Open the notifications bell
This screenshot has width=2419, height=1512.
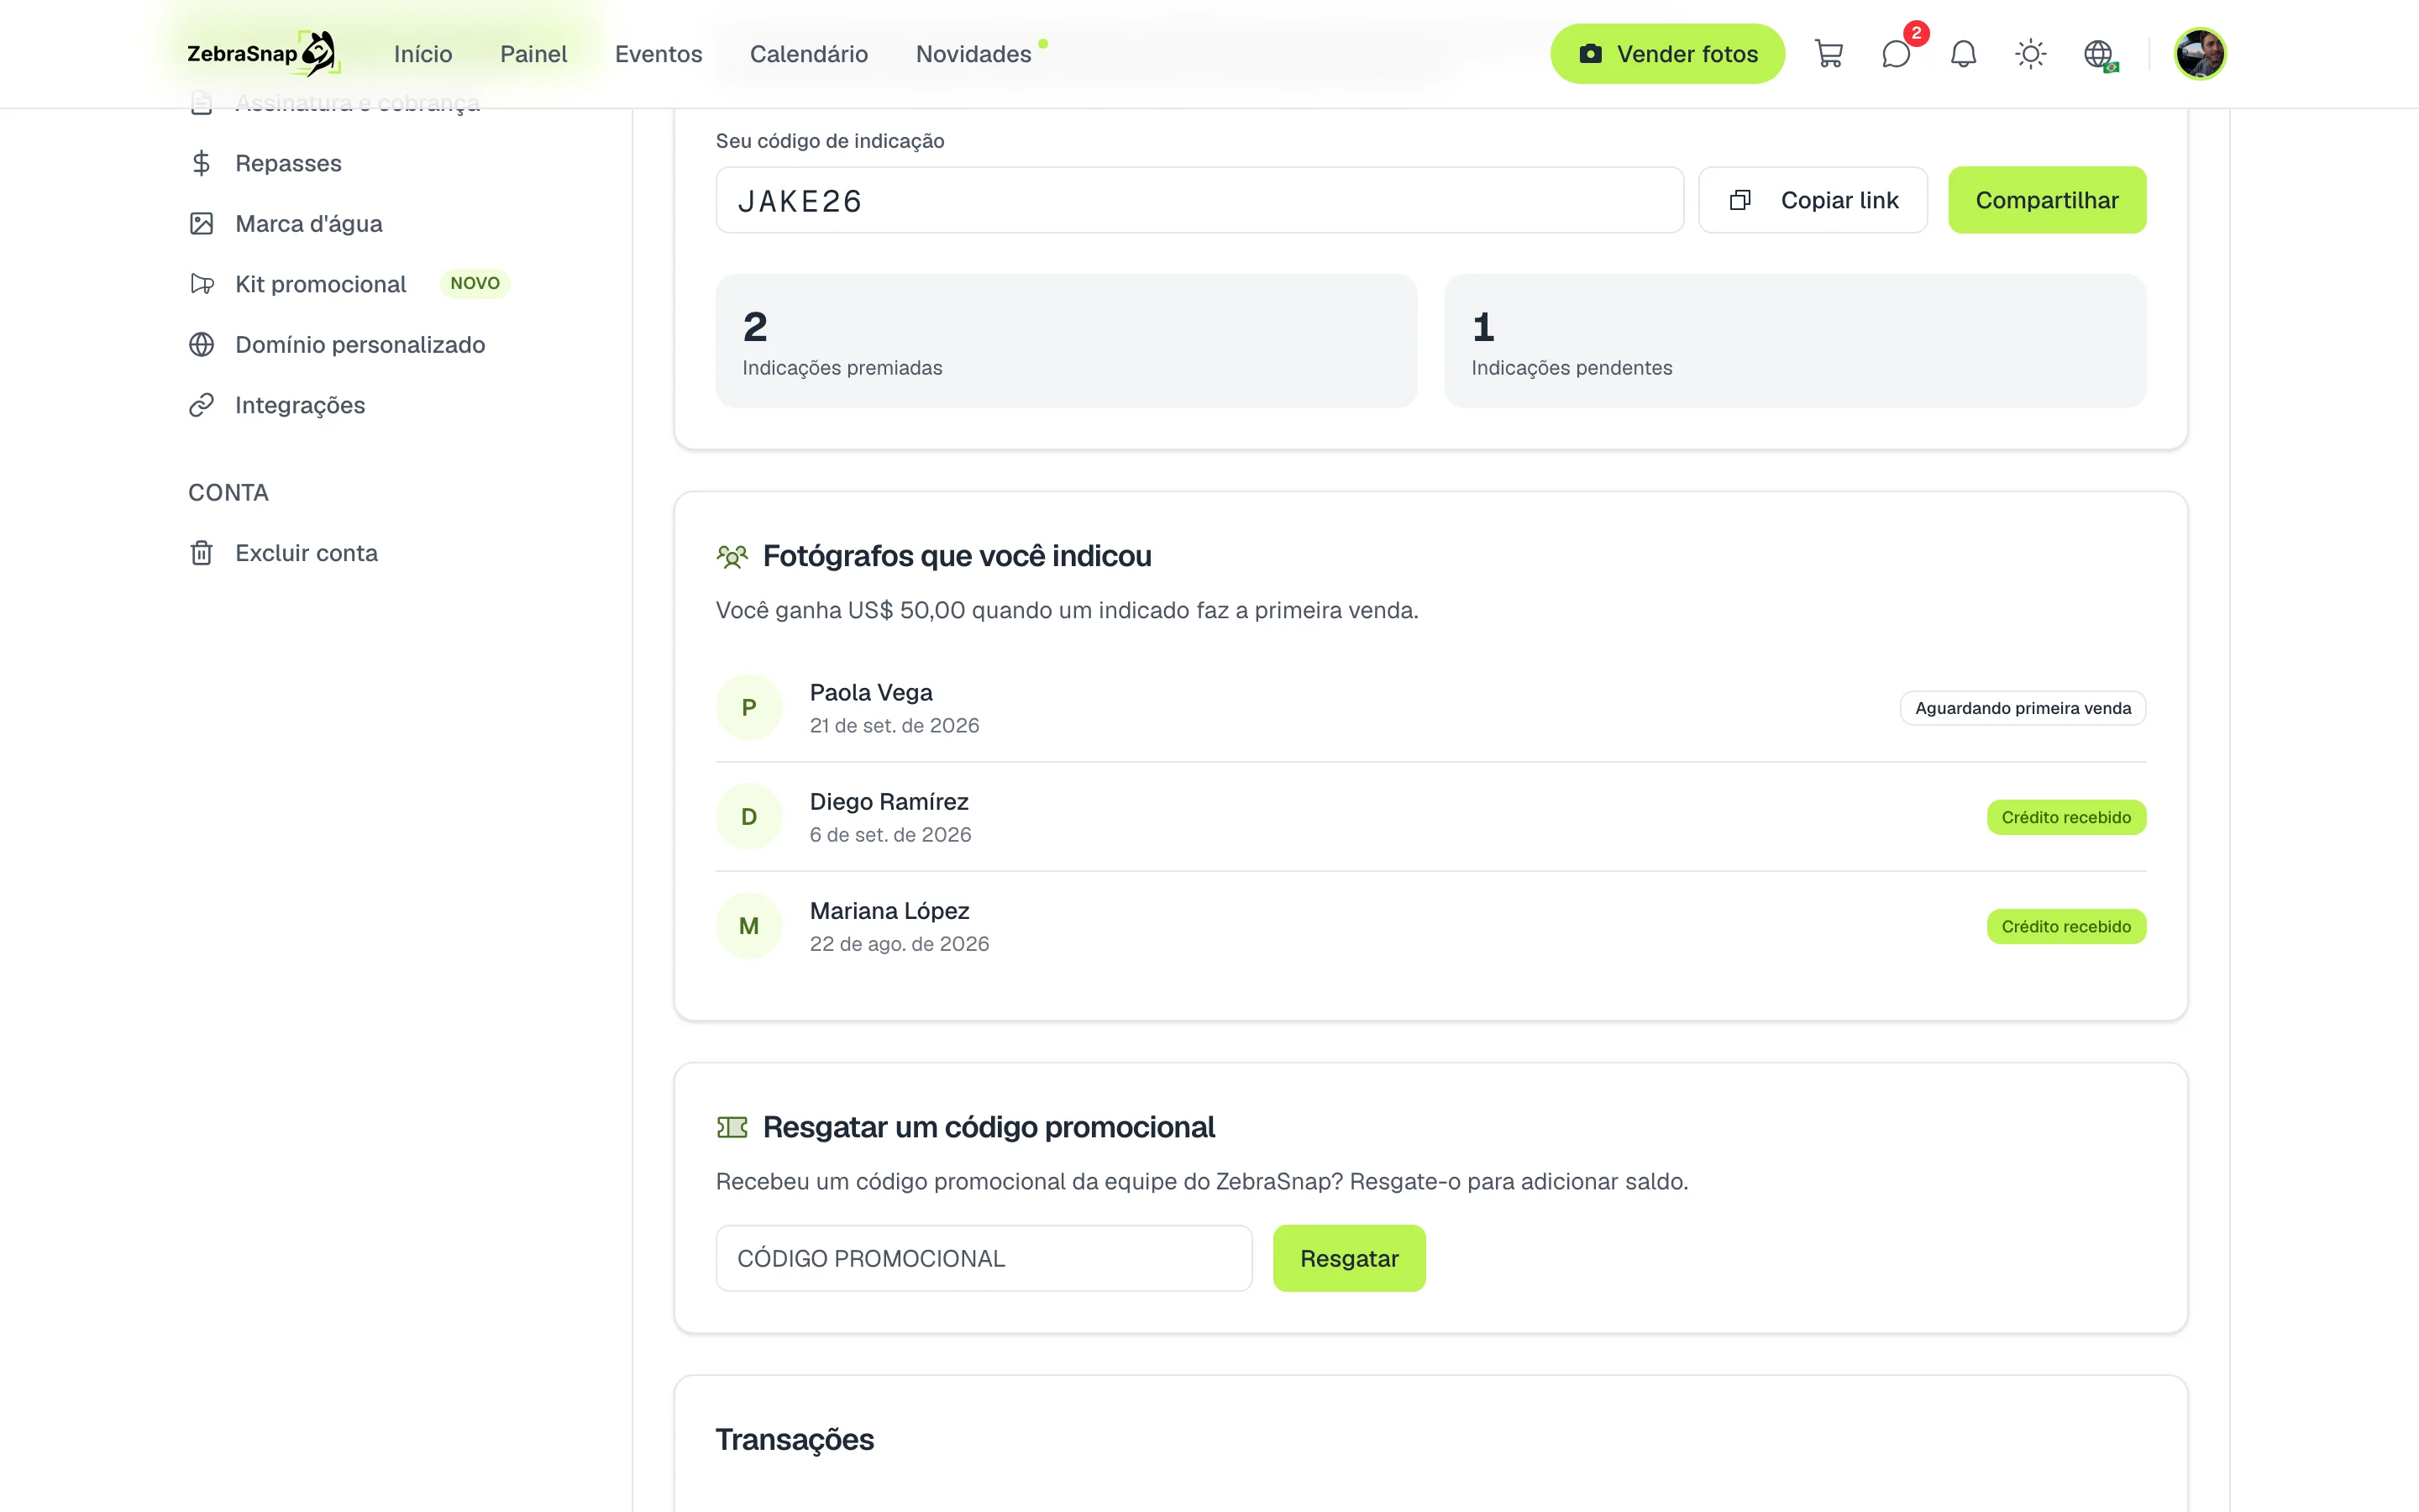click(1963, 54)
